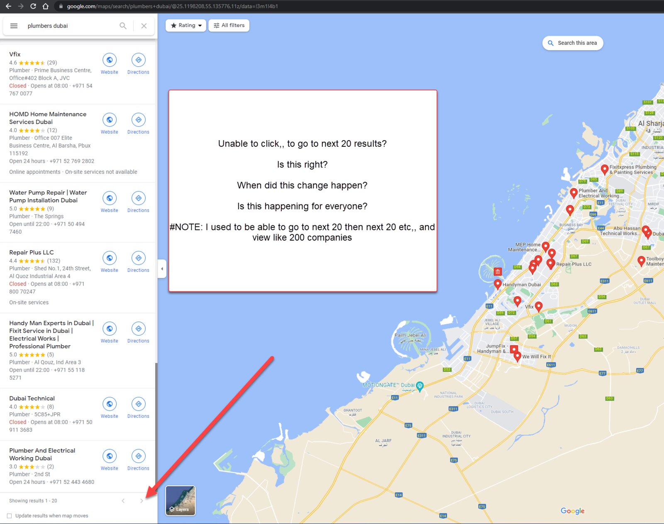Click 'On-site services' under Repair Plus
This screenshot has height=524, width=664.
29,302
